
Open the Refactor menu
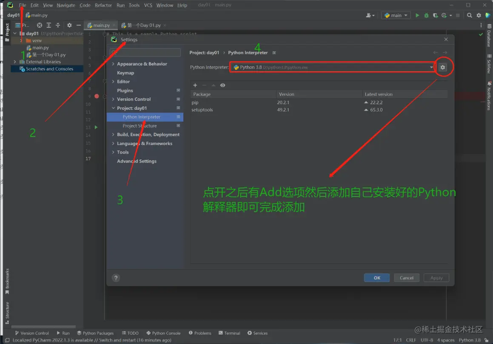click(x=103, y=5)
